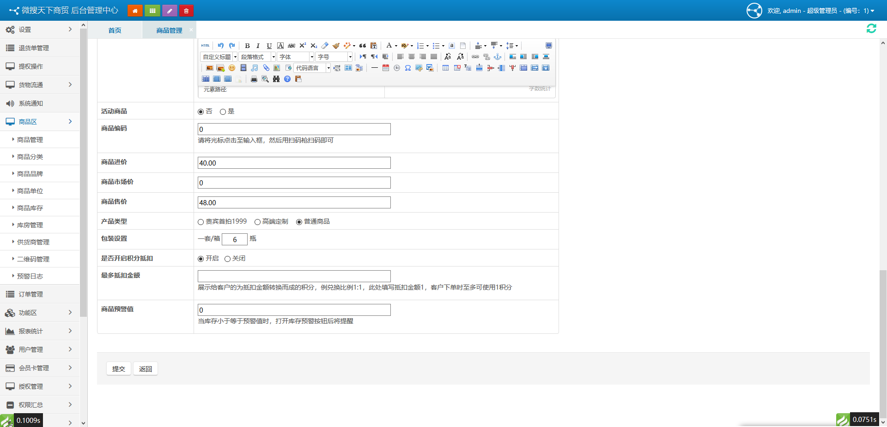Open 商品分类 in the sidebar menu
Viewport: 887px width, 427px height.
pos(30,157)
